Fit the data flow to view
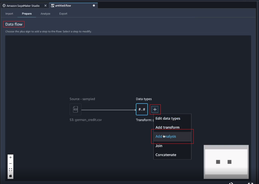 [10, 170]
